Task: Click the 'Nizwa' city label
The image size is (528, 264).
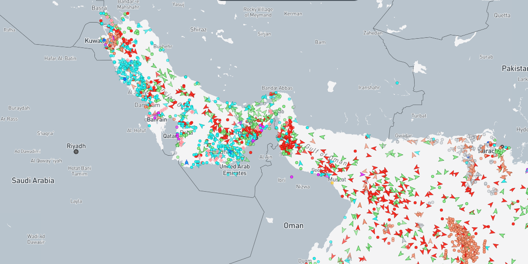Action: pyautogui.click(x=303, y=187)
